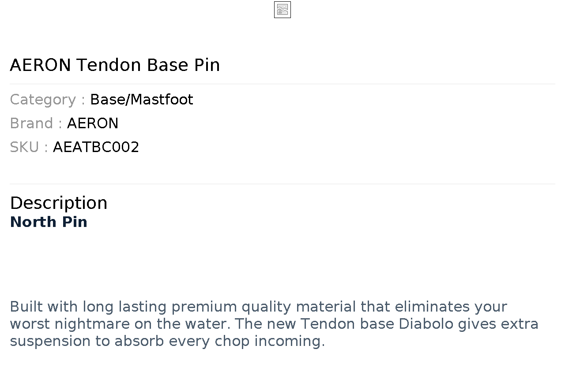Open the AERON brand value link
565x379 pixels.
(x=93, y=123)
